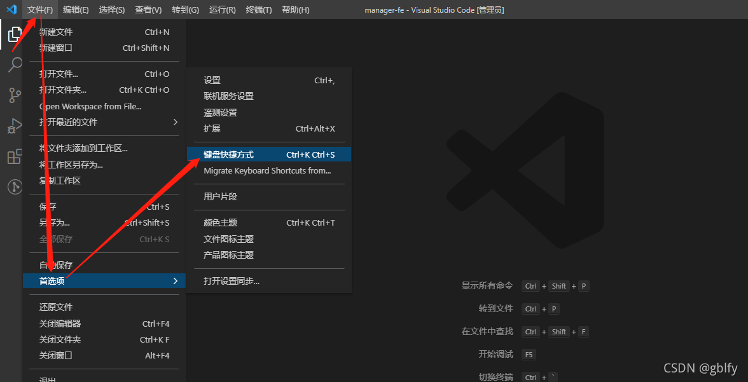Open the 帮助(H) menu
748x382 pixels.
coord(296,10)
